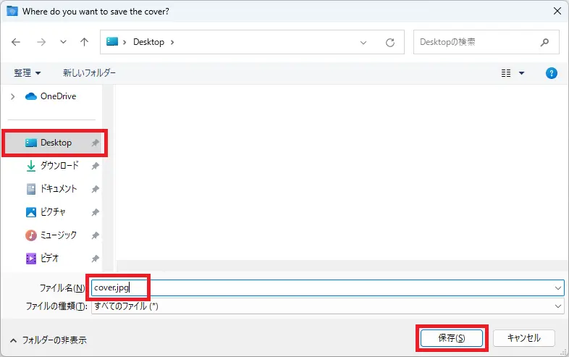The height and width of the screenshot is (357, 569).
Task: Click the Forward navigation arrow
Action: [41, 42]
